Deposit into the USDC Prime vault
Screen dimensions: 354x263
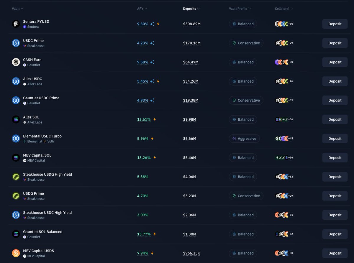tap(335, 43)
